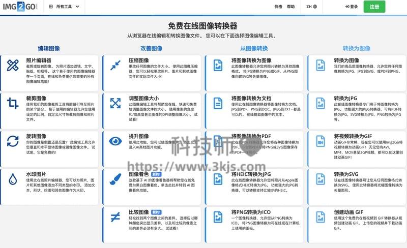Click the 转换为图像 card file icon

pyautogui.click(x=321, y=66)
